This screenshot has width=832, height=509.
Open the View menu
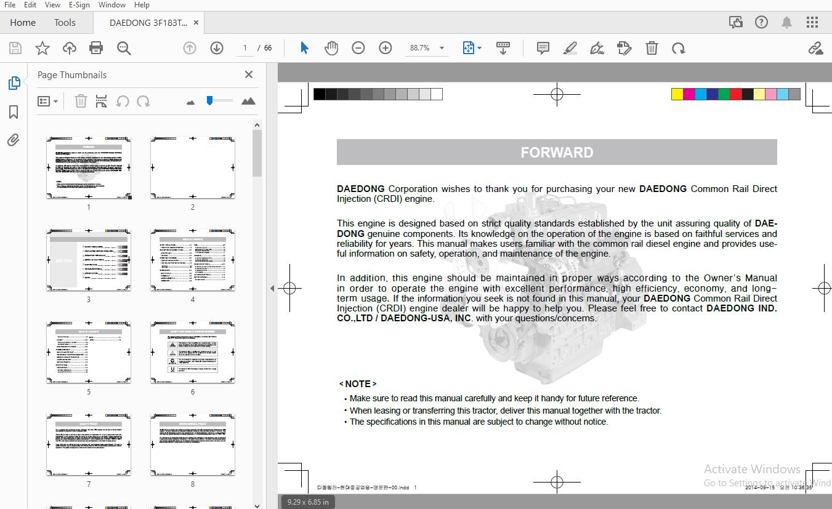pyautogui.click(x=52, y=5)
